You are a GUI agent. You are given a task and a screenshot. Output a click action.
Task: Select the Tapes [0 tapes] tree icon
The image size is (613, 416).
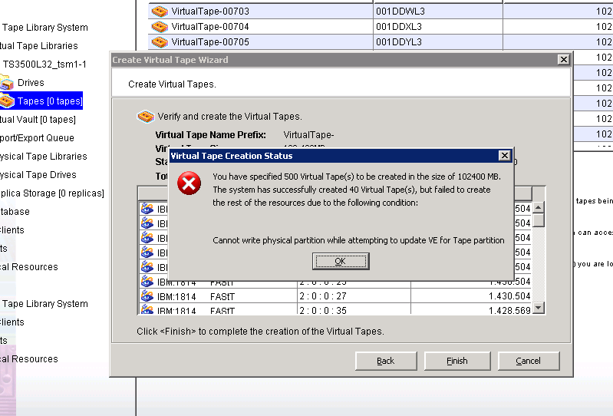(x=7, y=101)
